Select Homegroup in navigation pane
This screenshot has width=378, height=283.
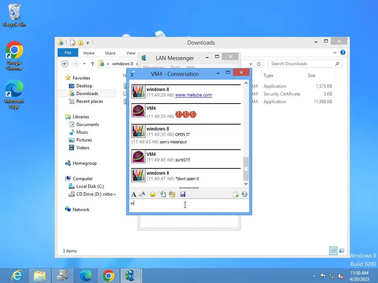pyautogui.click(x=85, y=163)
